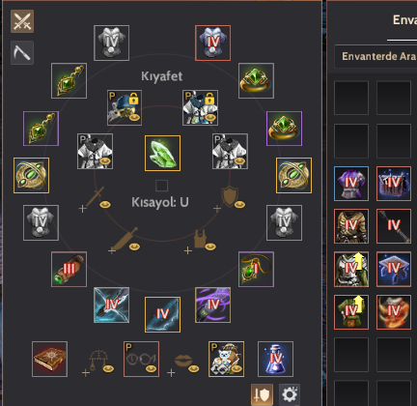
Task: Toggle the small checkbox under the crystal
Action: click(161, 186)
